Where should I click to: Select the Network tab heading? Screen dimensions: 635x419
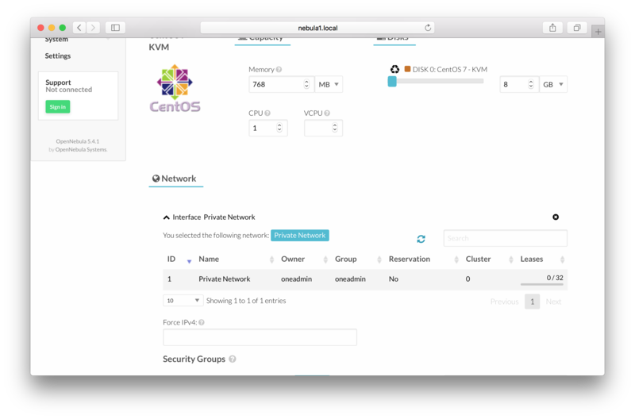coord(175,179)
